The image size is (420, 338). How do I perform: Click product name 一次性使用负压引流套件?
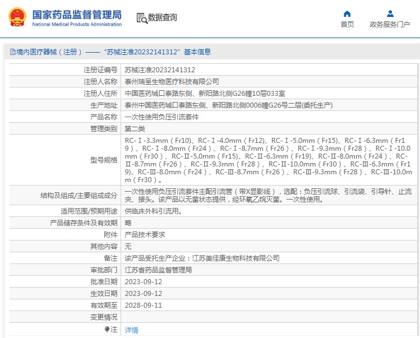(x=162, y=117)
